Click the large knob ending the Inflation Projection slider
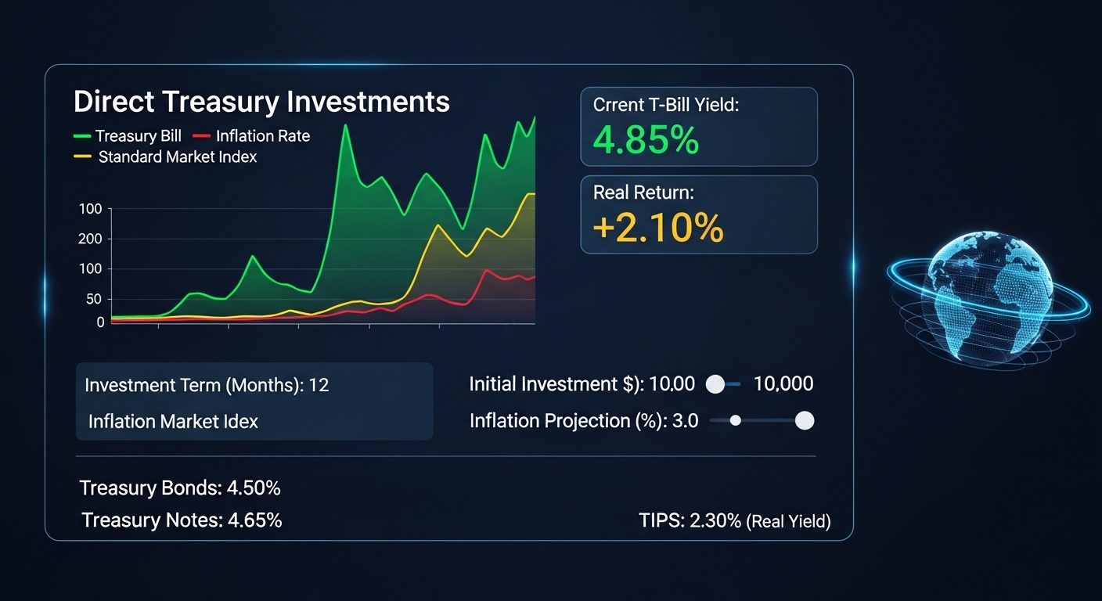Screen dimensions: 1102x601 coord(804,421)
